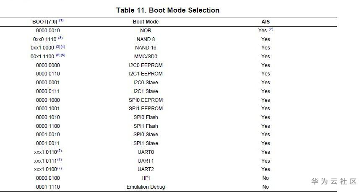Viewport: 362px width, 192px height.
Task: Click the NOR boot mode cell
Action: [x=146, y=31]
